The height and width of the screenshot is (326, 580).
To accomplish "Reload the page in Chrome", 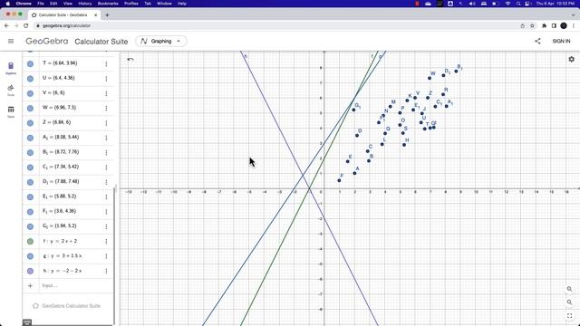I will [x=26, y=25].
